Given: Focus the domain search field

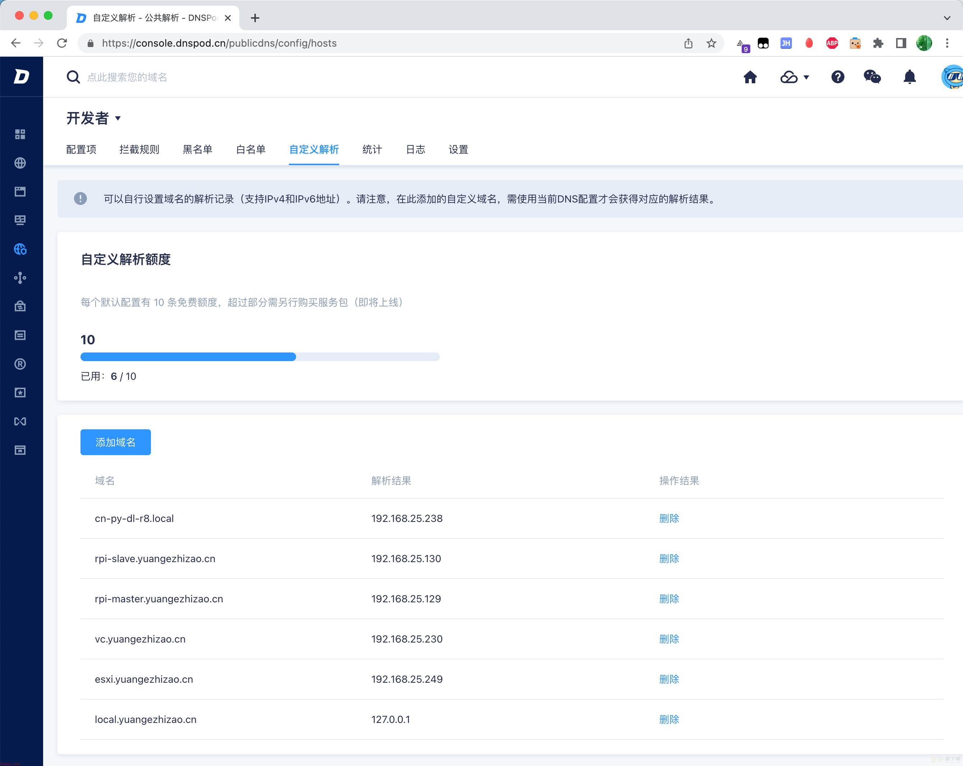Looking at the screenshot, I should [x=127, y=77].
